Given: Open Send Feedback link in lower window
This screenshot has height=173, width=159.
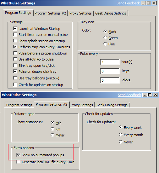Looking at the screenshot, I should click(x=129, y=95).
